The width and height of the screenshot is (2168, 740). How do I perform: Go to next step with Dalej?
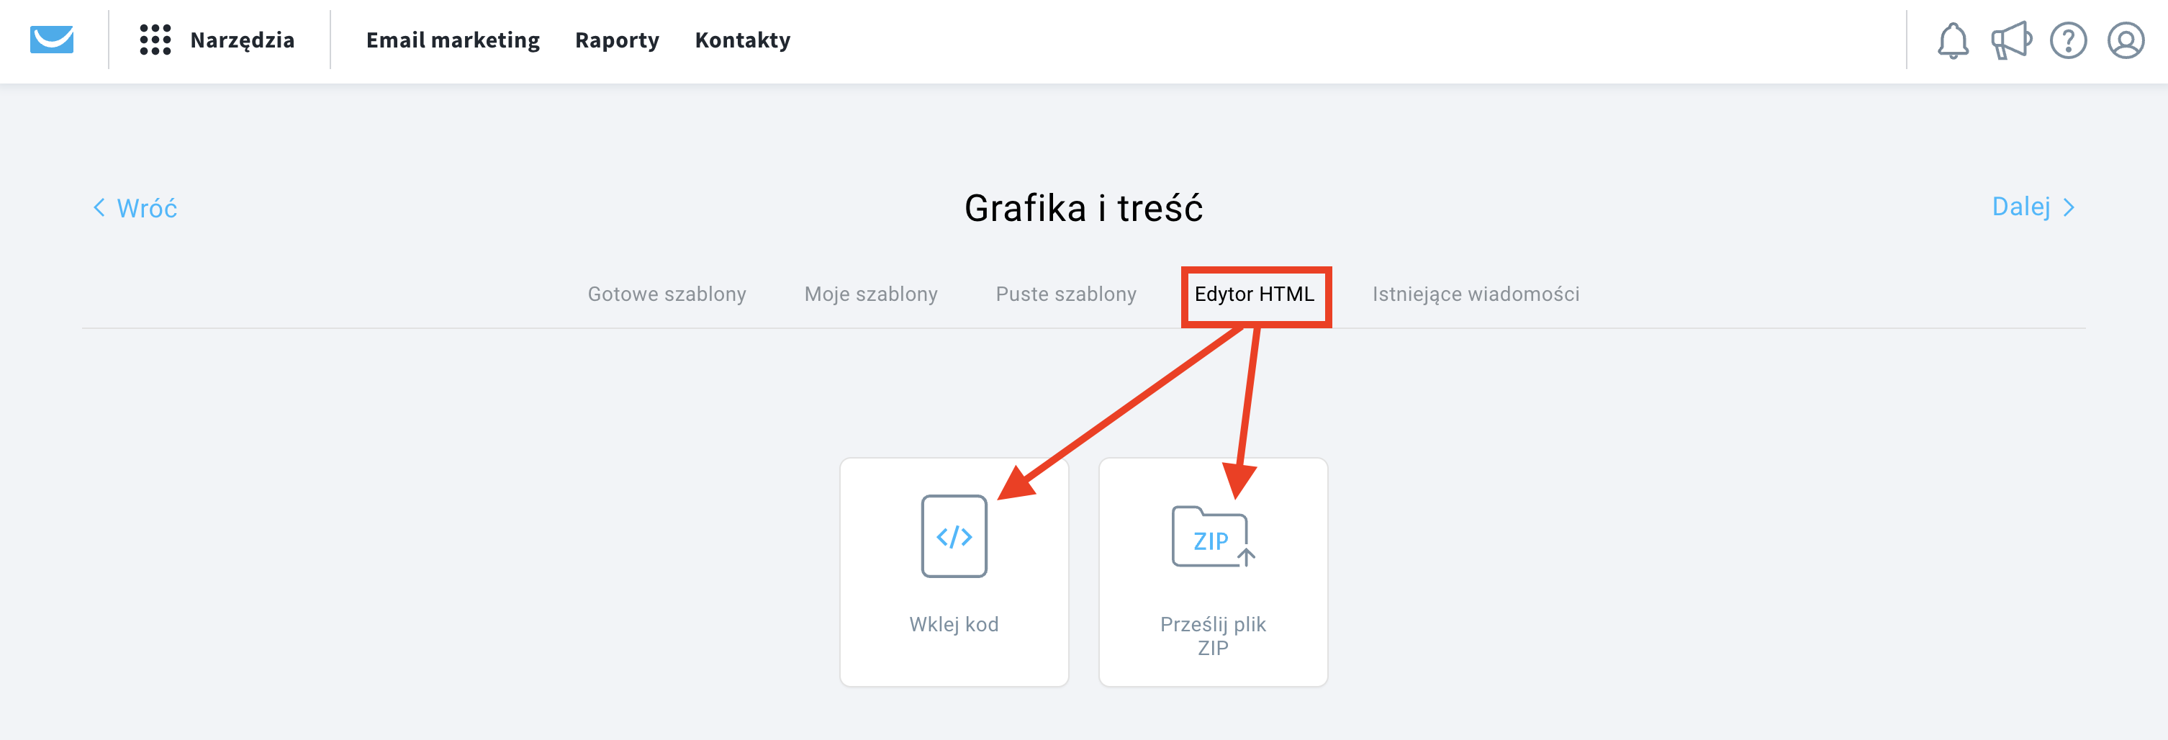(x=2020, y=207)
